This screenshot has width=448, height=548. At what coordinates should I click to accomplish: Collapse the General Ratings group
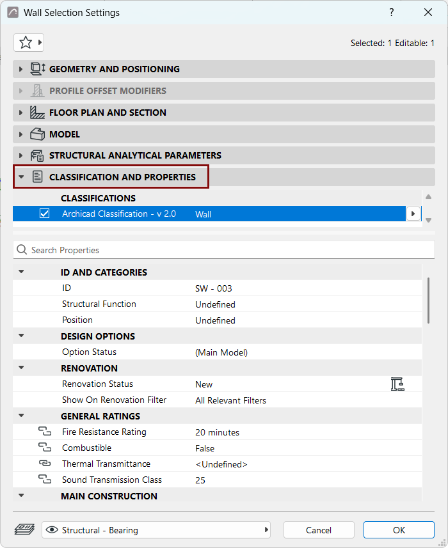pyautogui.click(x=21, y=416)
